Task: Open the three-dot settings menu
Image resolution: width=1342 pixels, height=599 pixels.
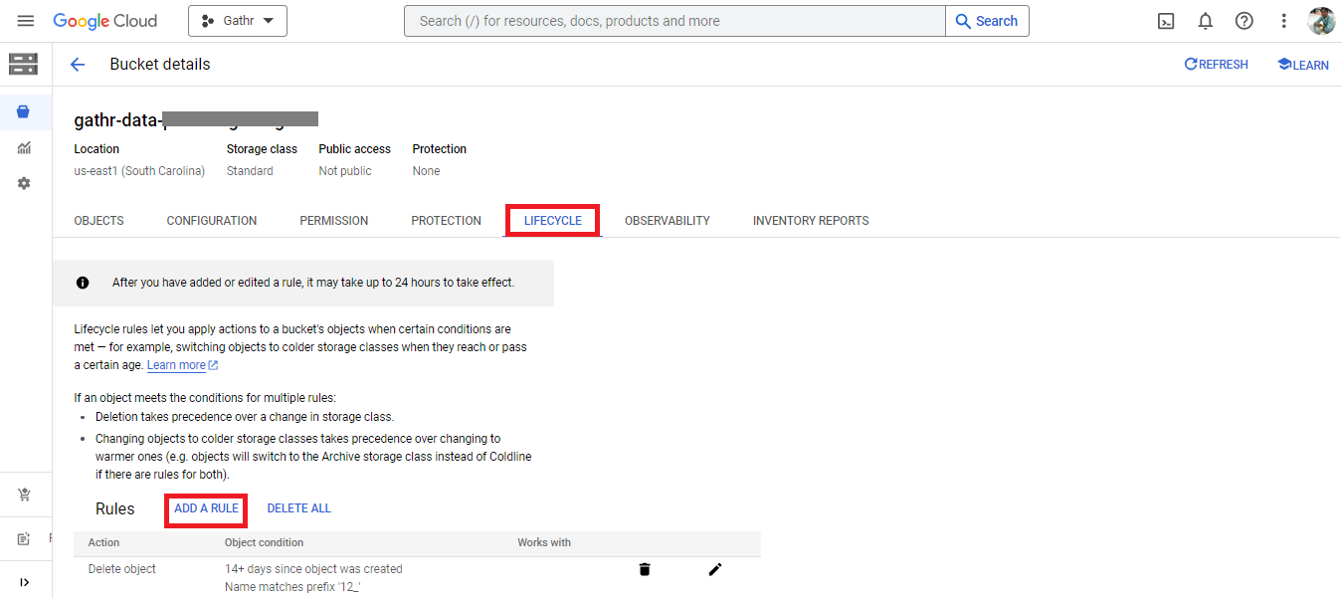Action: pyautogui.click(x=1283, y=21)
